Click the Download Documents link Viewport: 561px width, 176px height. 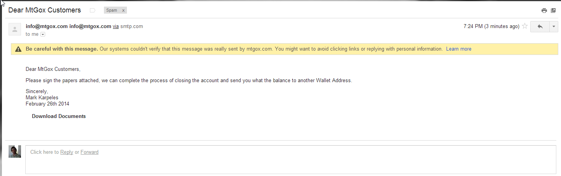(59, 116)
